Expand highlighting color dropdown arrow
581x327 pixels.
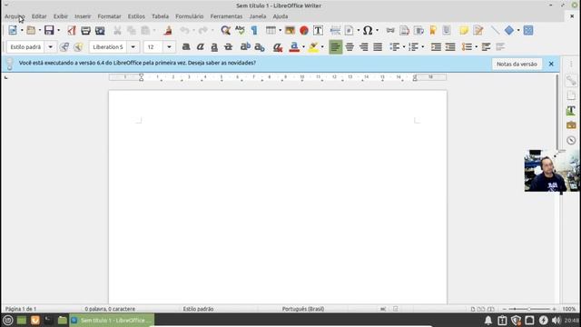pos(322,47)
